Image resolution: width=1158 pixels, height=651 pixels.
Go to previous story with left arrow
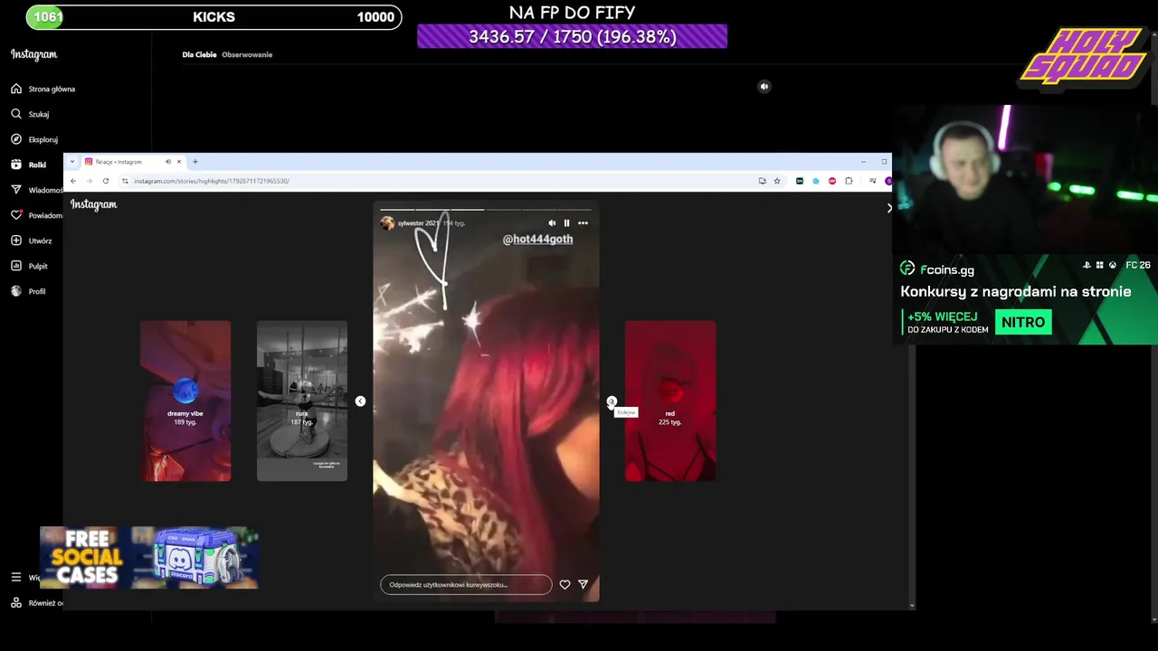[x=360, y=401]
